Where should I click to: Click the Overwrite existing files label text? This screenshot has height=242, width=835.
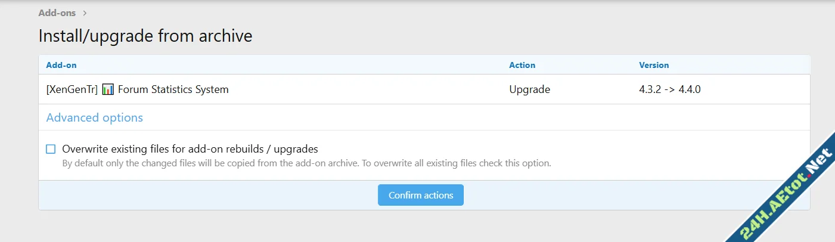(x=190, y=149)
